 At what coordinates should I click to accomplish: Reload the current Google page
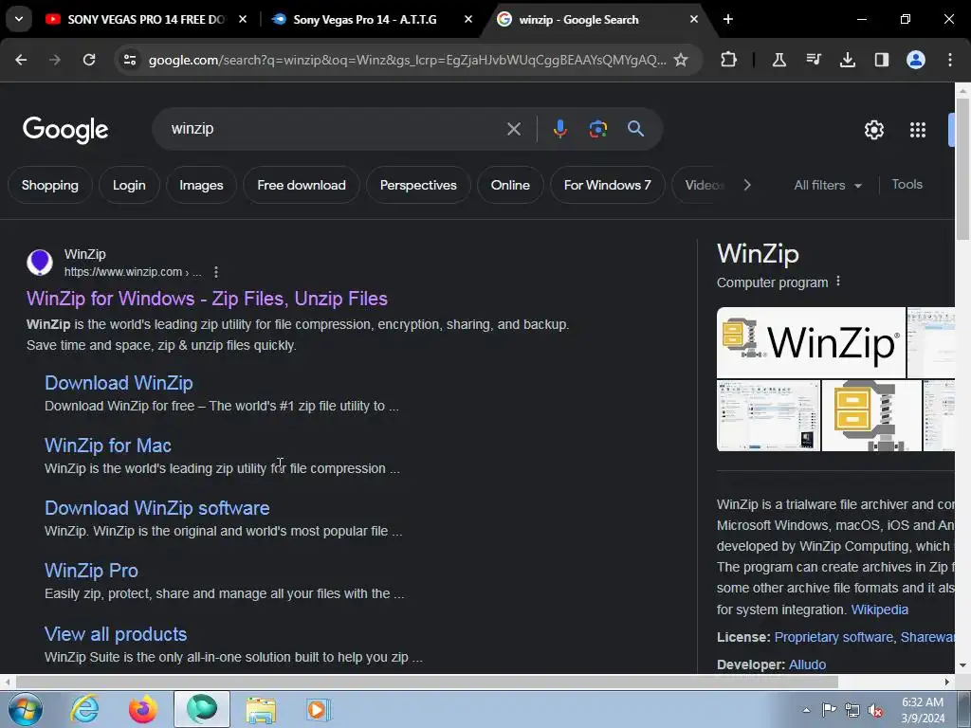pos(89,60)
